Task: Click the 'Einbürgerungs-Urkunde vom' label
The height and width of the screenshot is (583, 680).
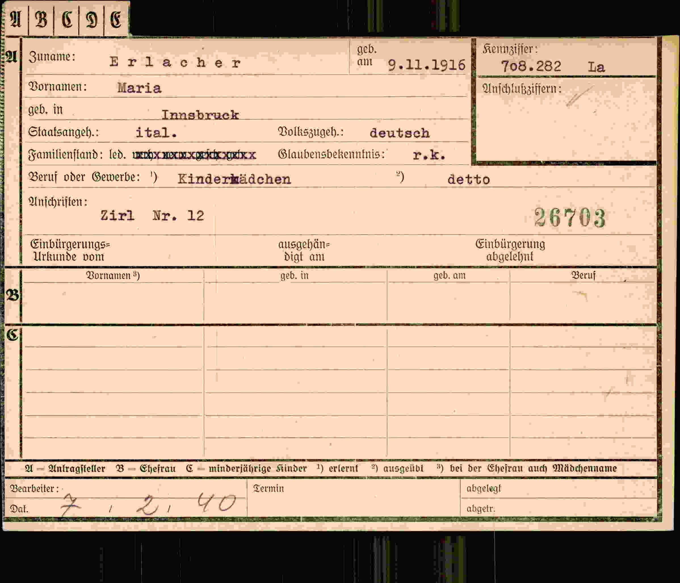Action: [70, 250]
